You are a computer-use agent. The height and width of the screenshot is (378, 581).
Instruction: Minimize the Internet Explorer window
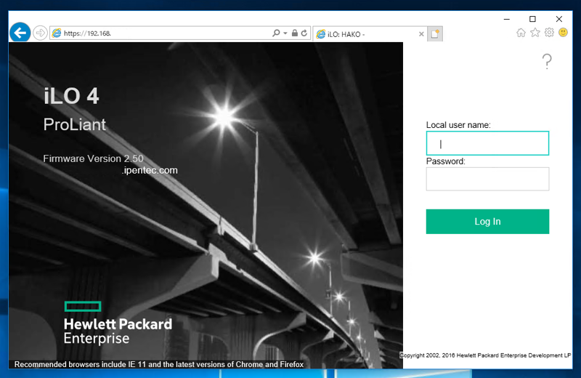pos(507,19)
